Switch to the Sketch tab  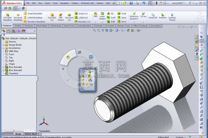click(x=18, y=26)
